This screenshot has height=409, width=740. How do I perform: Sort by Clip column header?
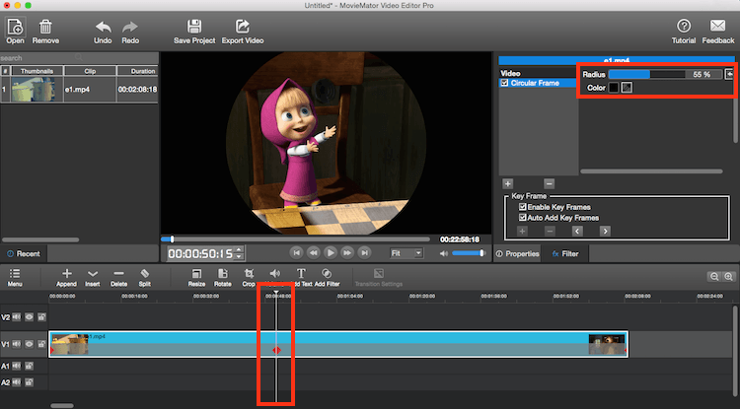[90, 71]
